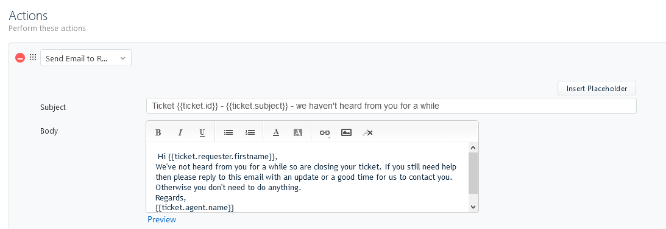The height and width of the screenshot is (229, 666).
Task: Insert a numbered list in body
Action: click(x=250, y=132)
